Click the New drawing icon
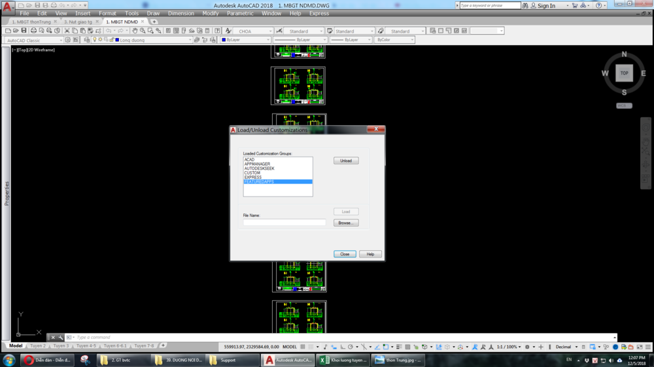 [x=8, y=31]
